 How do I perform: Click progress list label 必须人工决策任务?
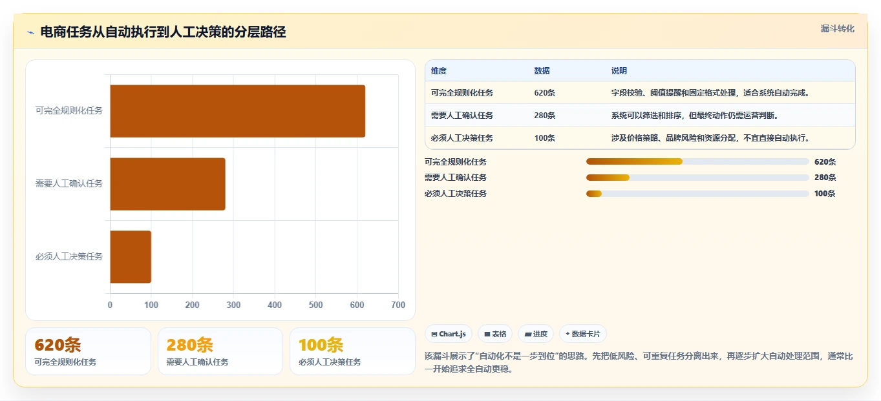click(x=456, y=194)
